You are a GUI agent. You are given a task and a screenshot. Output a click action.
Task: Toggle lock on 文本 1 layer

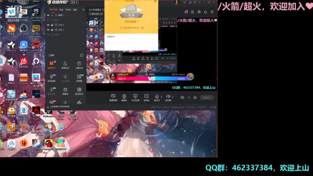pos(52,30)
